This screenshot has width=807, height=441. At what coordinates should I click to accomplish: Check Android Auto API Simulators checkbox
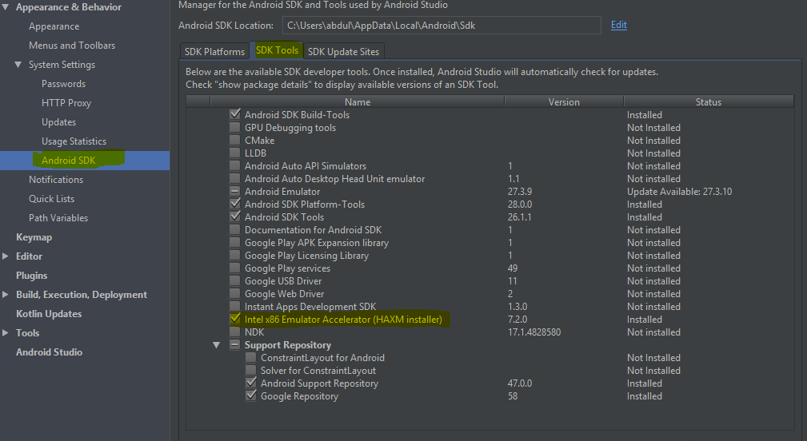(234, 166)
